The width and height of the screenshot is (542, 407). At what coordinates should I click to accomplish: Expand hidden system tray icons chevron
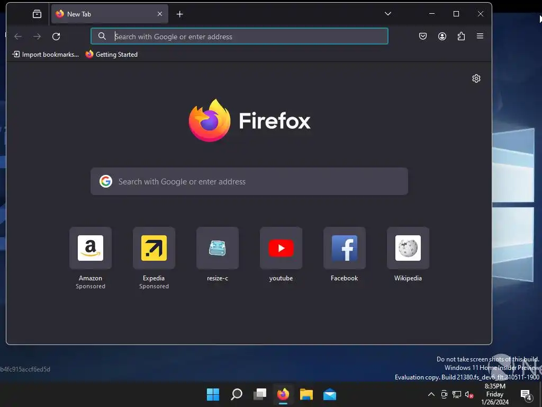click(431, 394)
